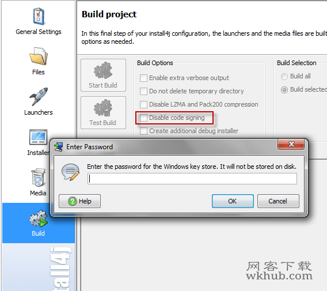Close the Enter Password dialog window
The image size is (327, 291).
pos(291,144)
